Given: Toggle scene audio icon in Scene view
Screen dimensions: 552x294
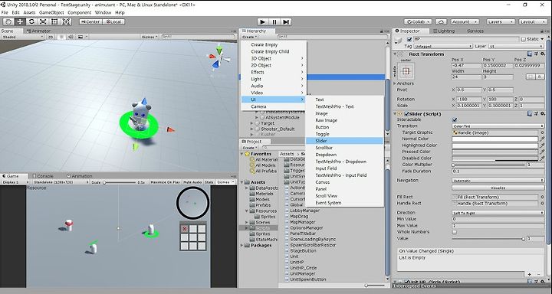Looking at the screenshot, I should point(71,37).
